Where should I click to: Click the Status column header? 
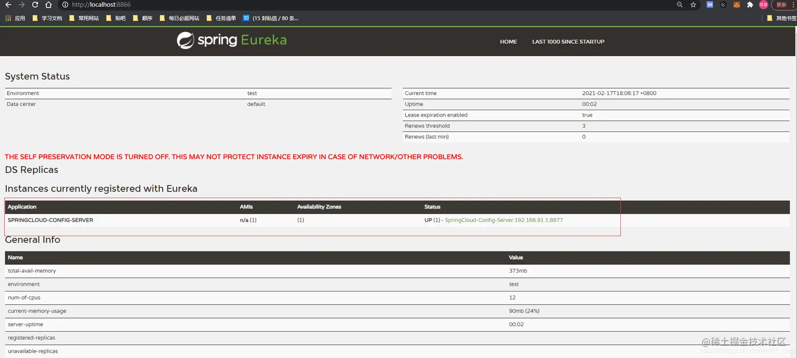pos(432,207)
